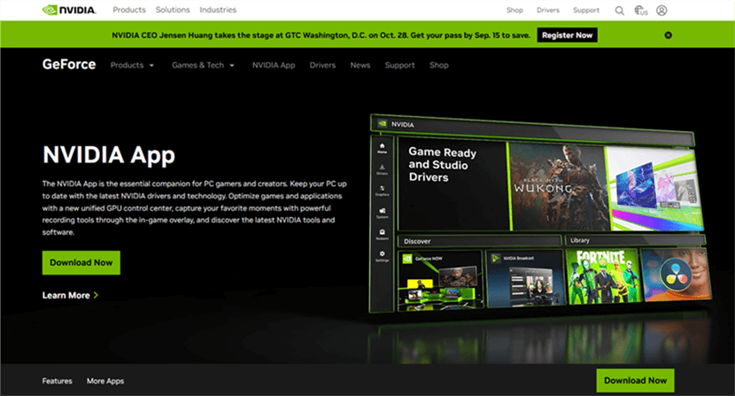The image size is (735, 396).
Task: Click the NVIDIA App heading text
Action: (x=109, y=155)
